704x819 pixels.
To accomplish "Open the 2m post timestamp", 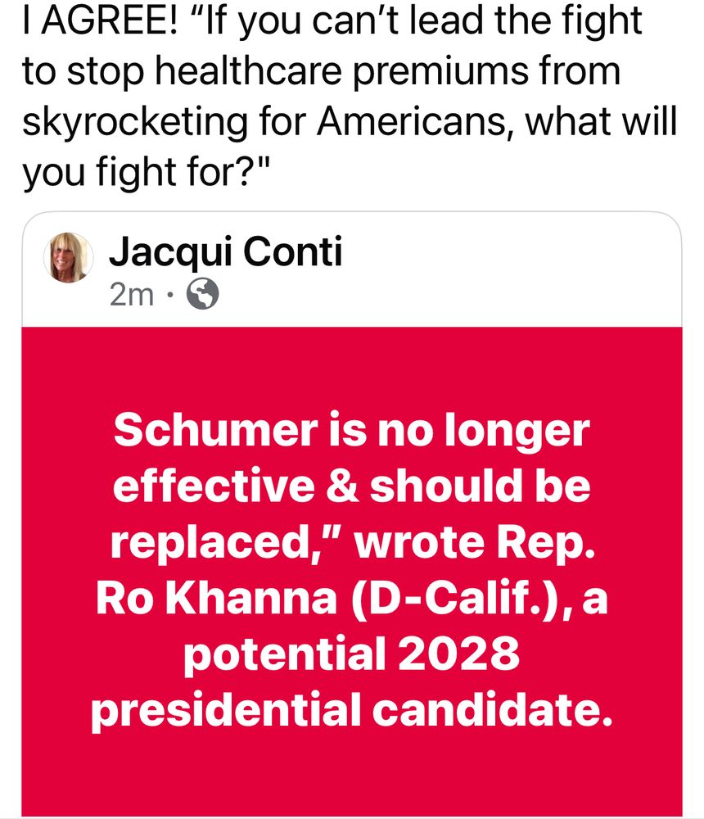I will tap(131, 295).
